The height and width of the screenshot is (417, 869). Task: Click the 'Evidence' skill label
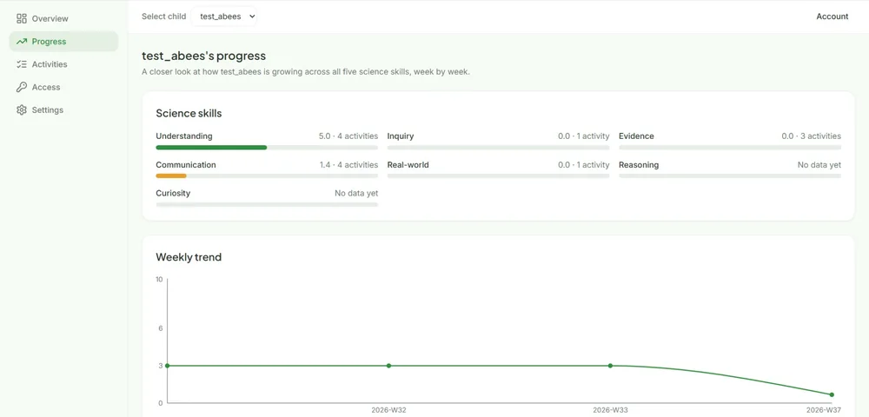coord(636,136)
